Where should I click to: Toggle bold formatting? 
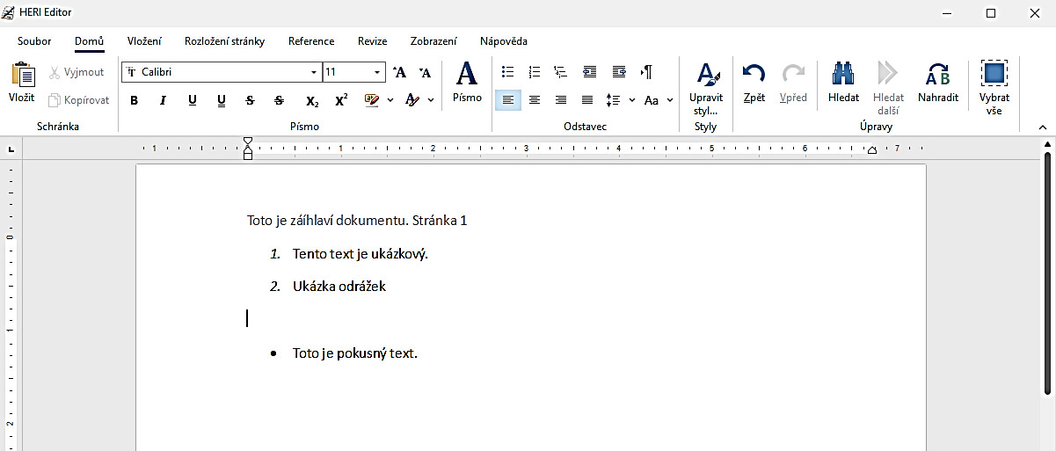click(135, 100)
